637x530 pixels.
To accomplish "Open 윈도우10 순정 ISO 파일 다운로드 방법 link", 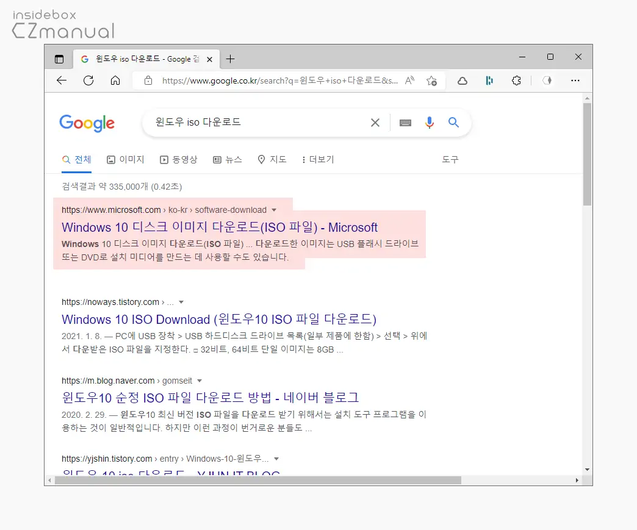I will click(x=211, y=398).
